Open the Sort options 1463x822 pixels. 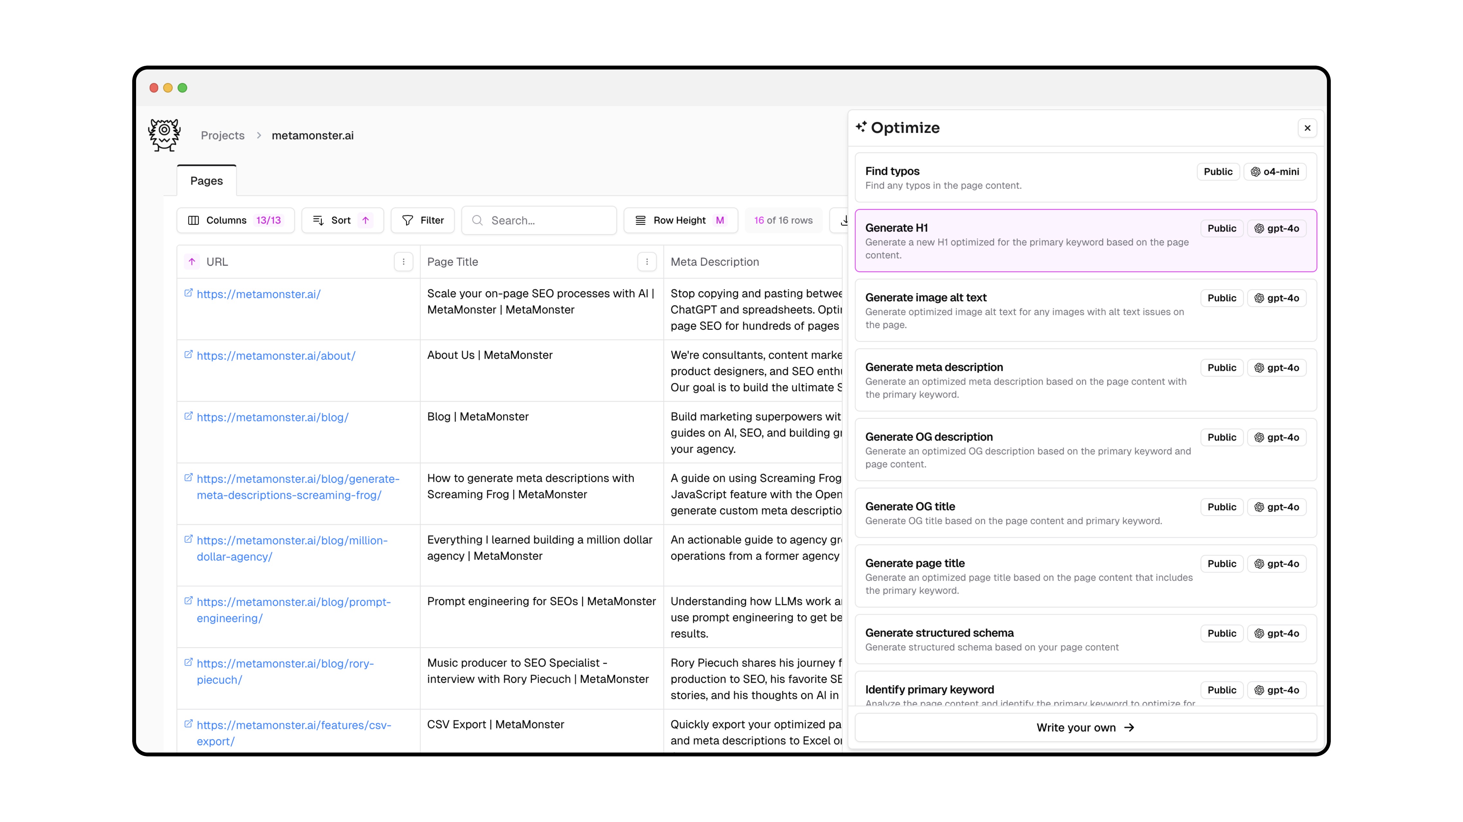[343, 220]
